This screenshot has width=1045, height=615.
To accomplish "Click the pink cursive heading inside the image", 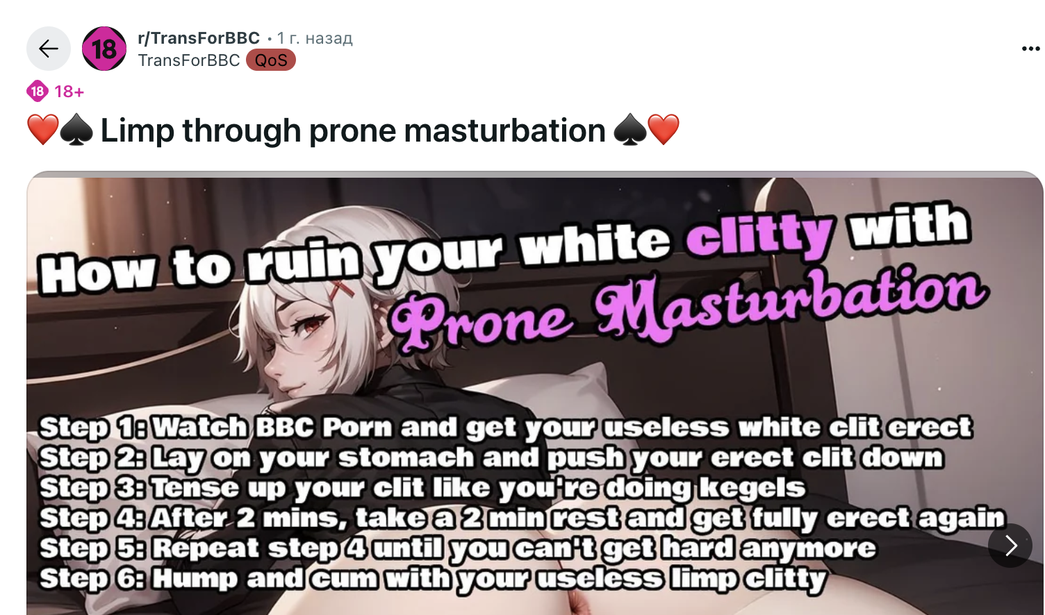I will 688,309.
